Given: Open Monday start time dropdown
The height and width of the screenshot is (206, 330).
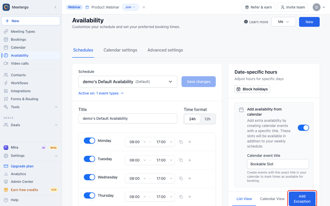Looking at the screenshot, I should pos(138,142).
